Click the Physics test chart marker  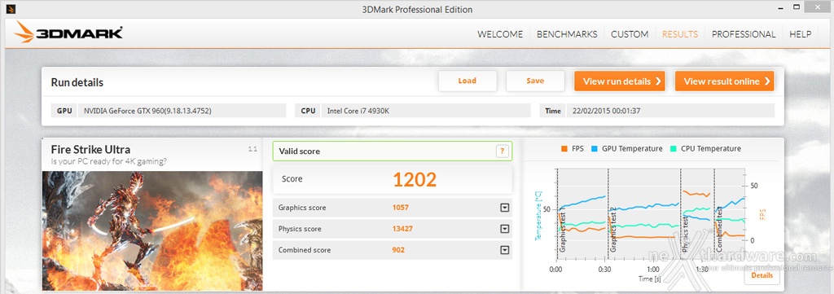tap(686, 235)
